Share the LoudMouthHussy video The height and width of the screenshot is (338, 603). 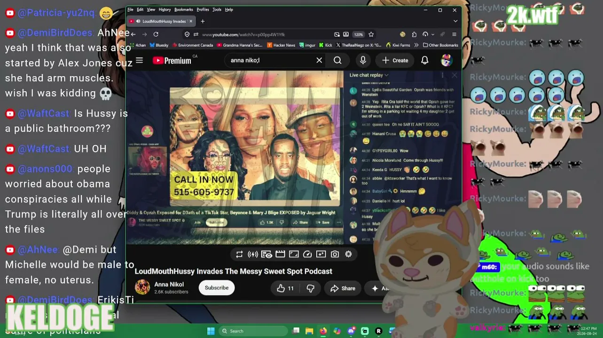pos(343,288)
